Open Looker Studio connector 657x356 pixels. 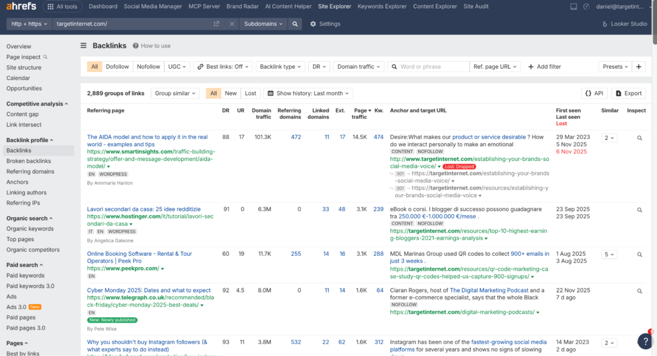click(x=625, y=24)
